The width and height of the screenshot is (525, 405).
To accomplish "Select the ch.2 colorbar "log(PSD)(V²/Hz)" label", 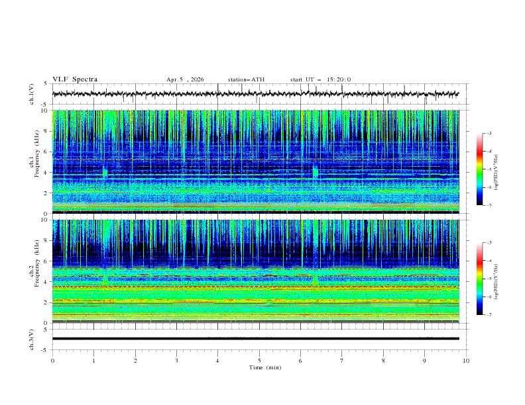I will click(496, 281).
